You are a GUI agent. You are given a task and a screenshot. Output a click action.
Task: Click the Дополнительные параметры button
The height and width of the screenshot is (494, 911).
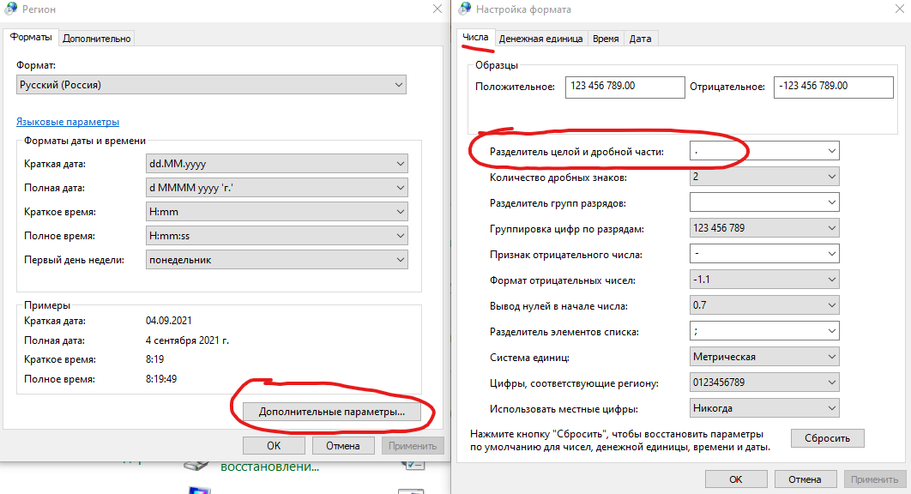(331, 412)
